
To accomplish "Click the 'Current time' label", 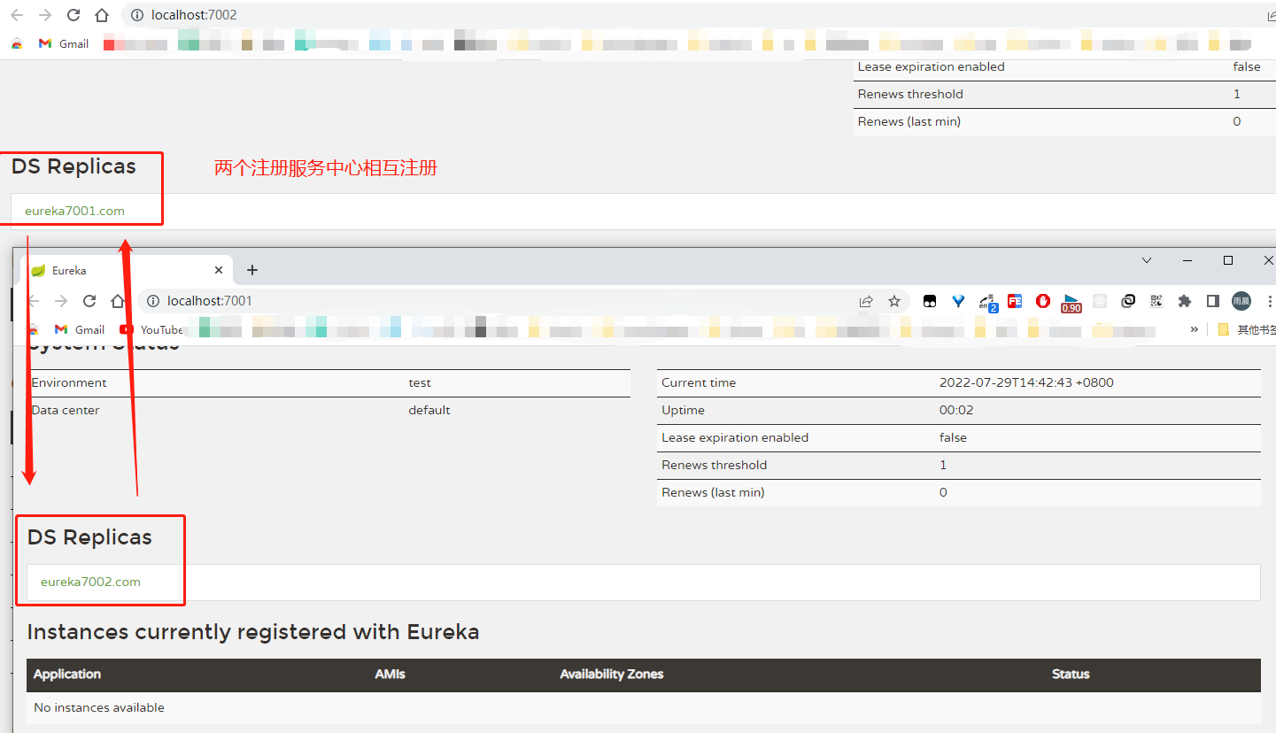I will (x=699, y=382).
